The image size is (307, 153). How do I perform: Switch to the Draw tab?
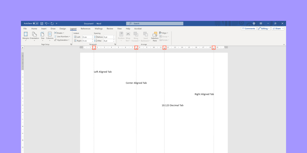(53, 29)
